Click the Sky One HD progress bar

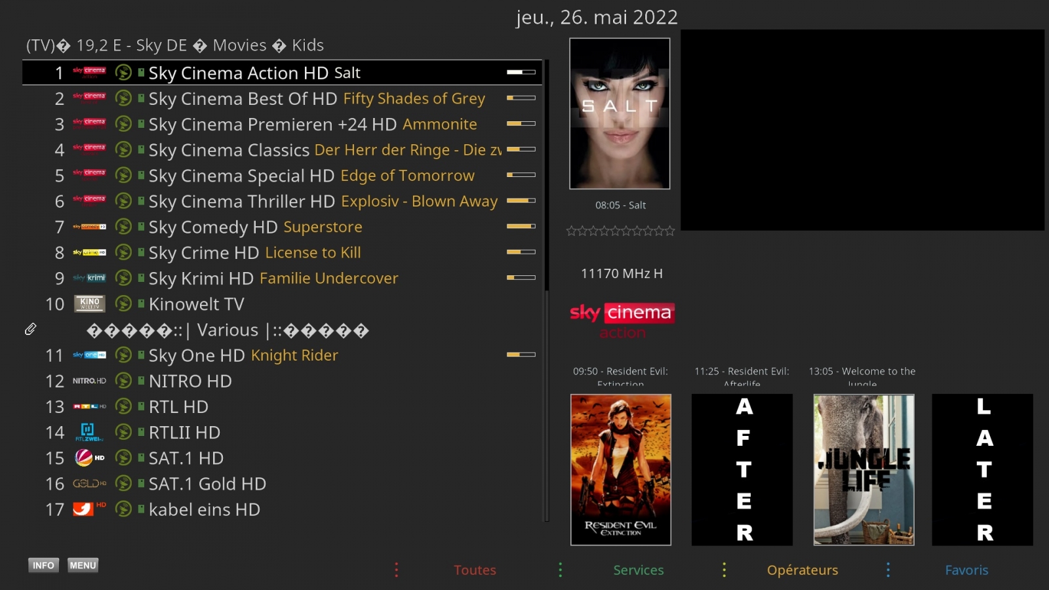[521, 355]
